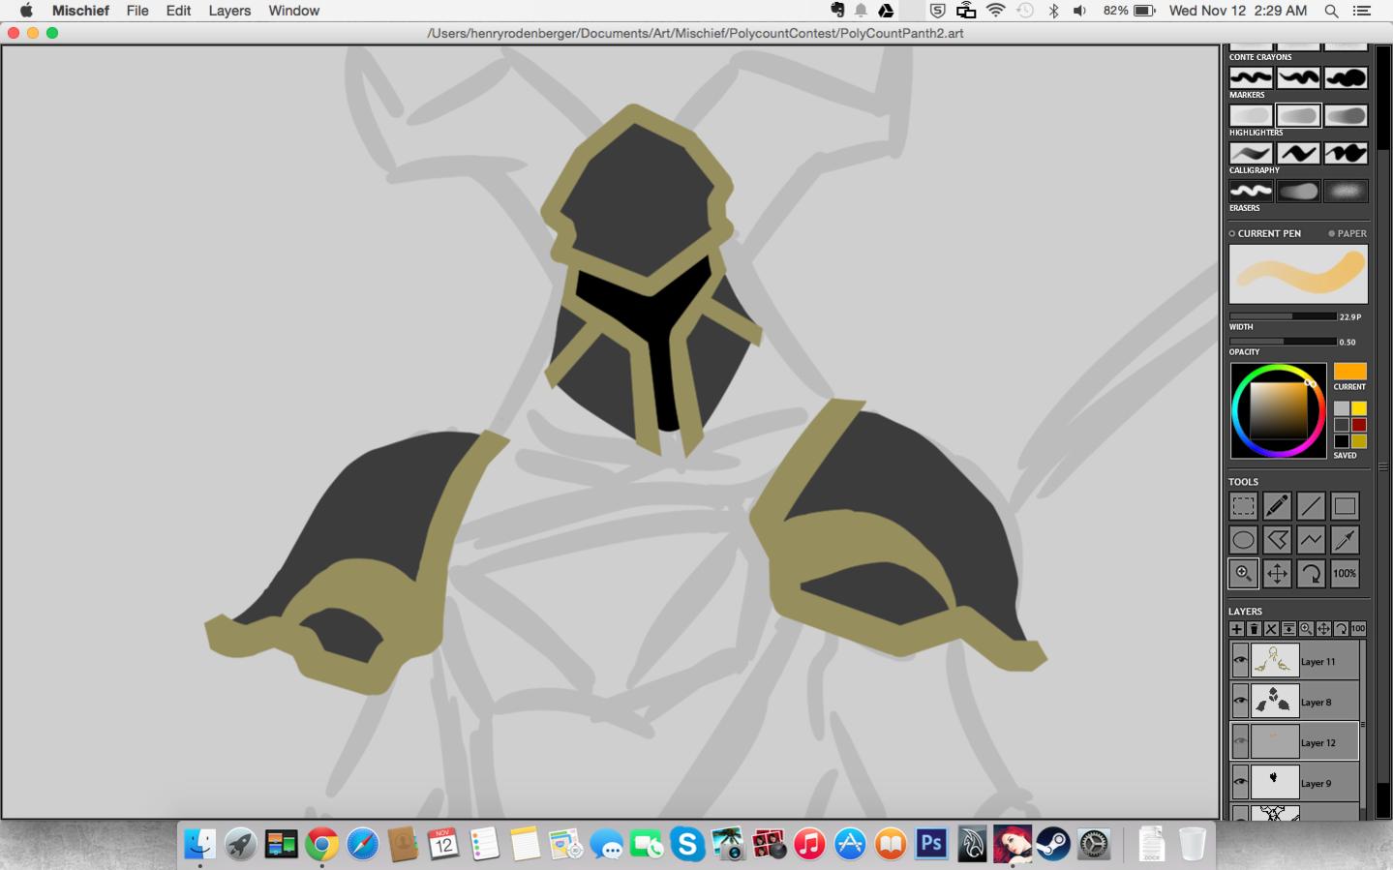Choose the second soft eraser preset
Screen dimensions: 1393x870
pos(1298,191)
